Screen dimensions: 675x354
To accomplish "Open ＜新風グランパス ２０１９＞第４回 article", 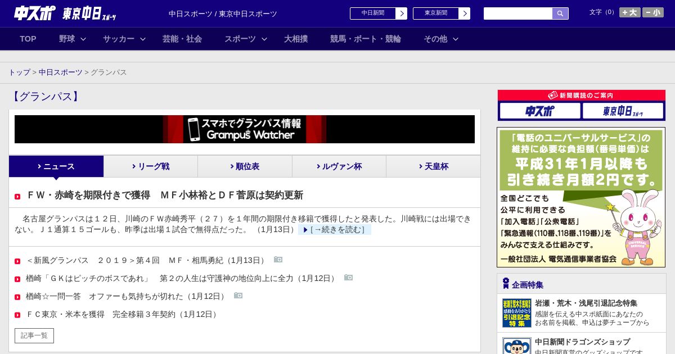I will pos(146,260).
